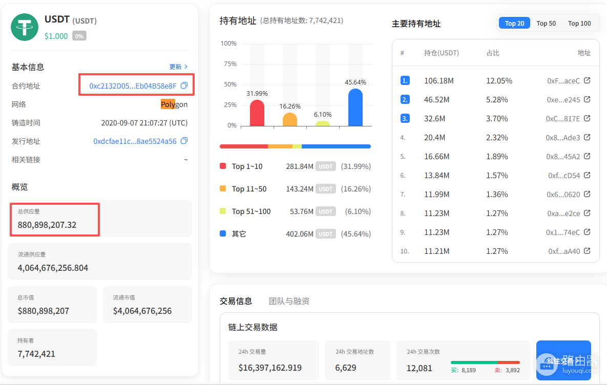Click the 11.21M holding cell
Screen dimensions: 607x385
436,251
